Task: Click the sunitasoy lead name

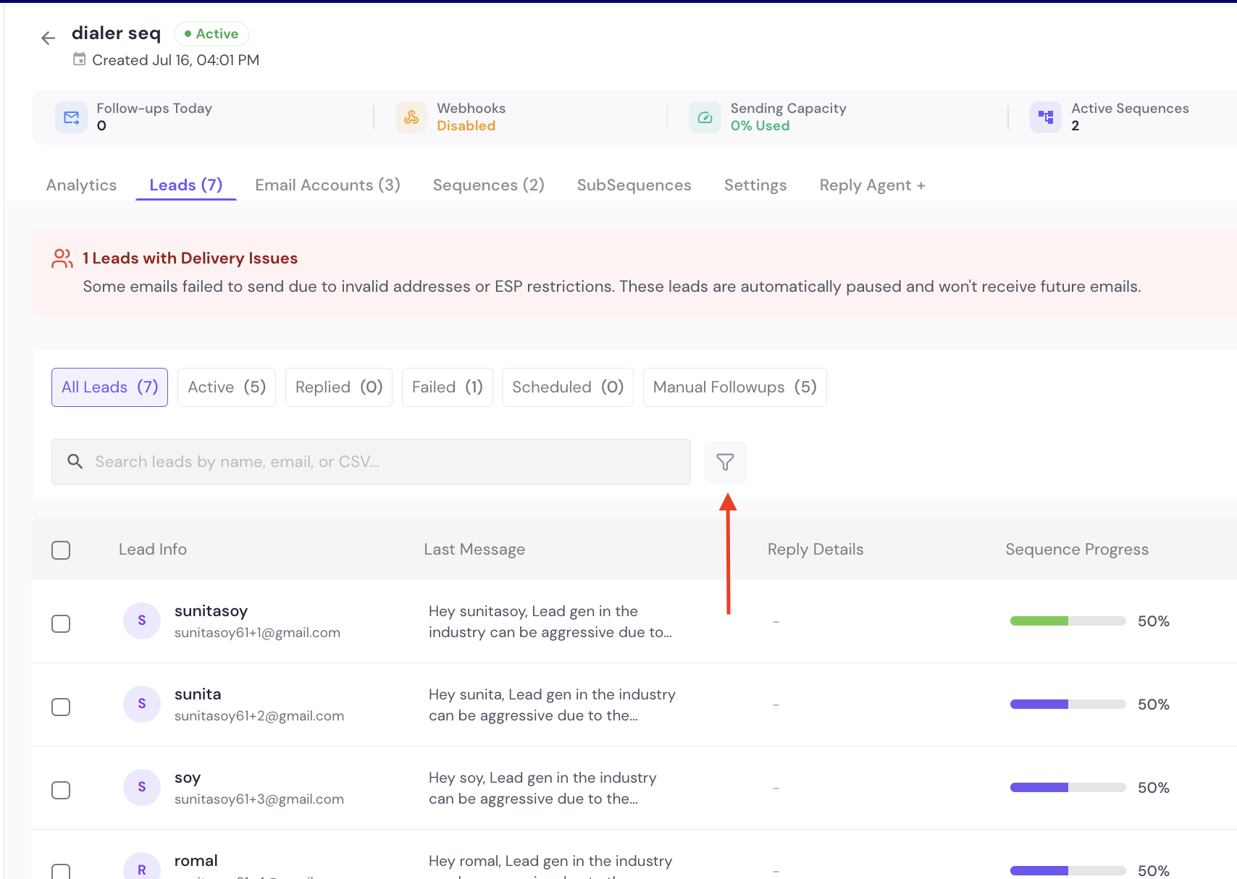Action: pos(211,611)
